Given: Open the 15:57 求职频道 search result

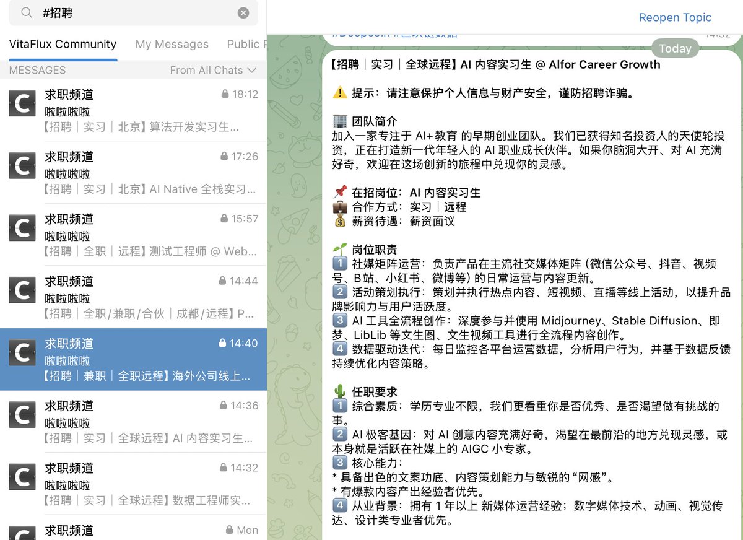Looking at the screenshot, I should pos(133,235).
